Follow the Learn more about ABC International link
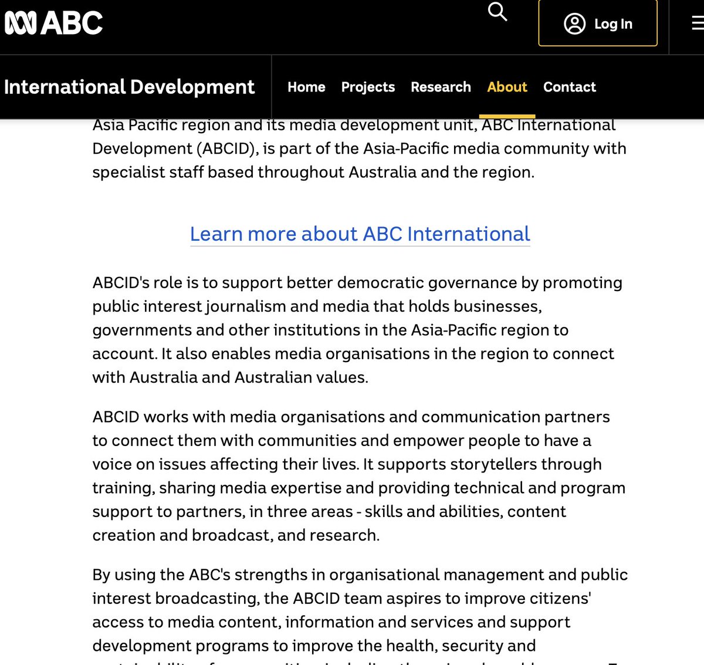The image size is (704, 665). coord(360,234)
